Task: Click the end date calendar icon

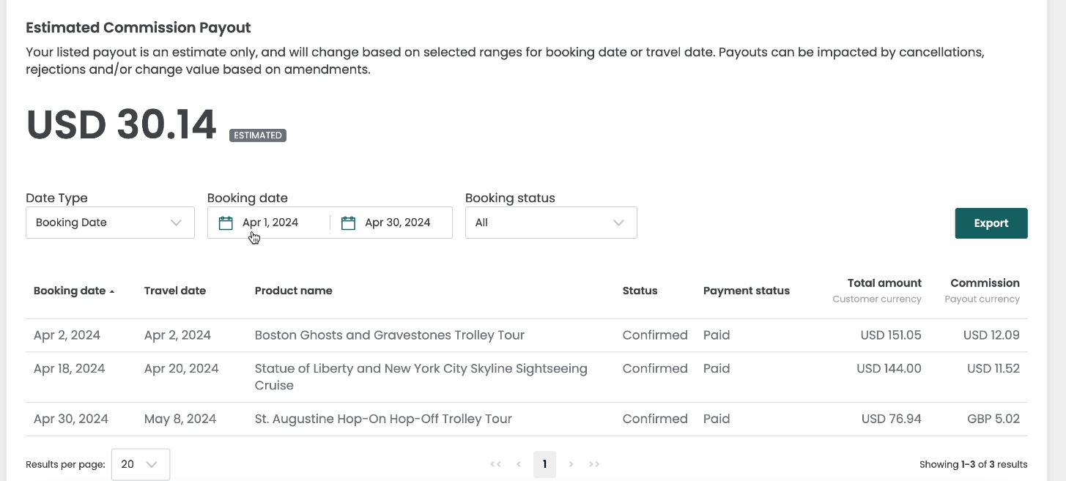Action: coord(349,223)
